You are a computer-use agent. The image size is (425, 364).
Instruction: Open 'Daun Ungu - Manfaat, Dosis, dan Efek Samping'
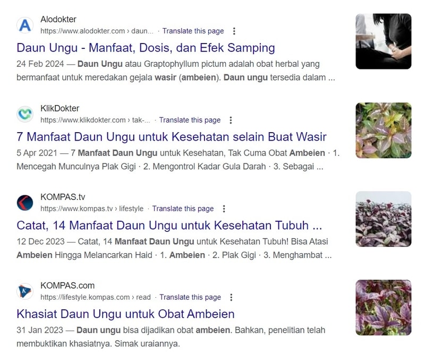(x=146, y=48)
